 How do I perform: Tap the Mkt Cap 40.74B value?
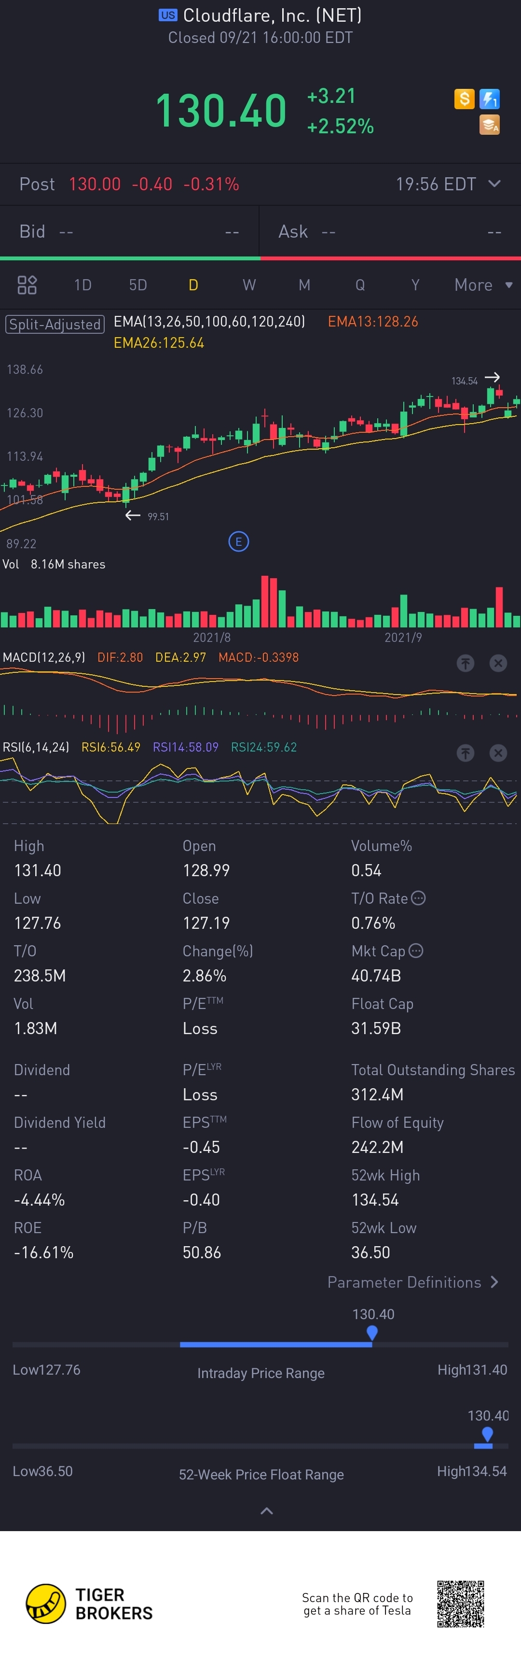pos(376,975)
